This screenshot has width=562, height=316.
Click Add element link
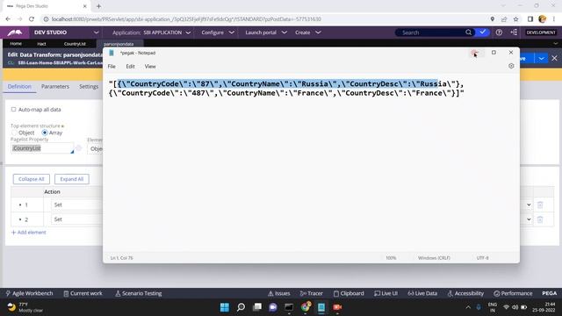tap(29, 232)
